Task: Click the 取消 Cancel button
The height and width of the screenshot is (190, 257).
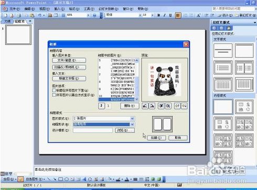Action: tap(178, 138)
